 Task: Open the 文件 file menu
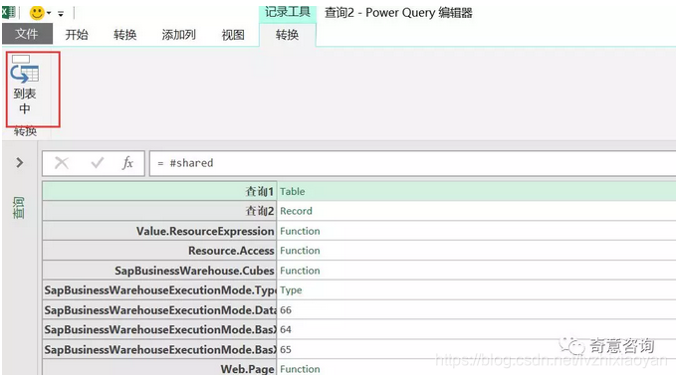pyautogui.click(x=27, y=34)
